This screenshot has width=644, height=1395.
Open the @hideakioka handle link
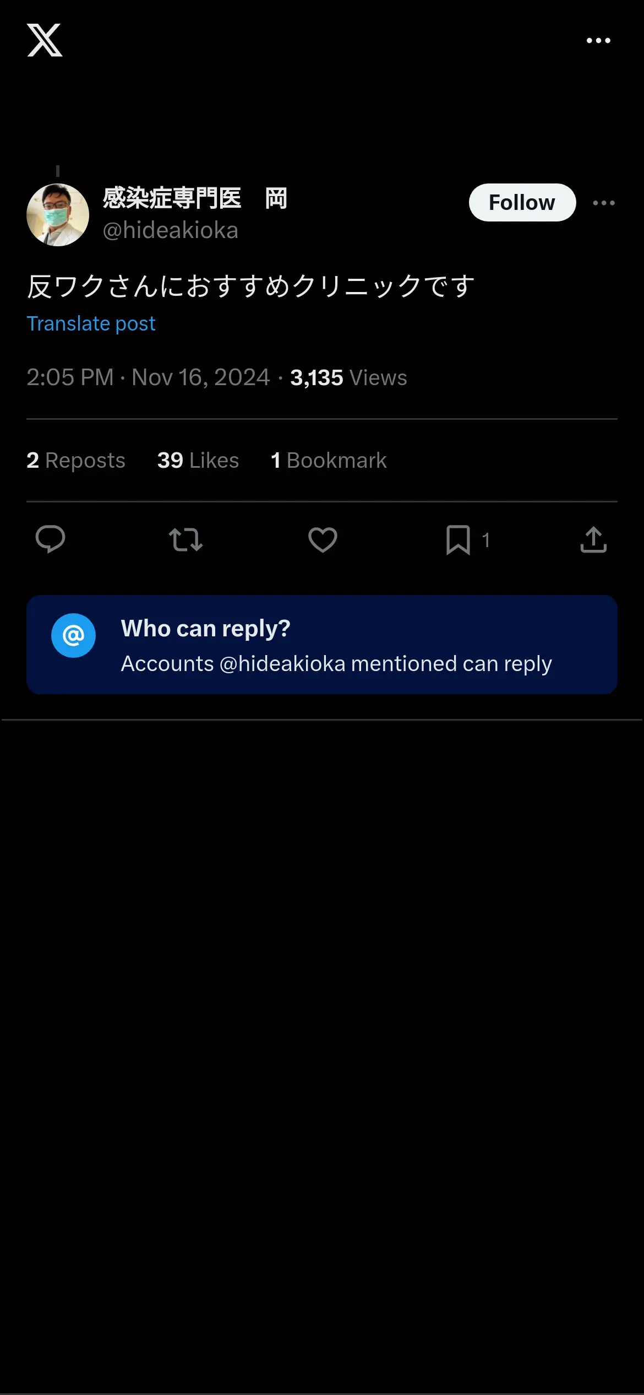coord(171,230)
